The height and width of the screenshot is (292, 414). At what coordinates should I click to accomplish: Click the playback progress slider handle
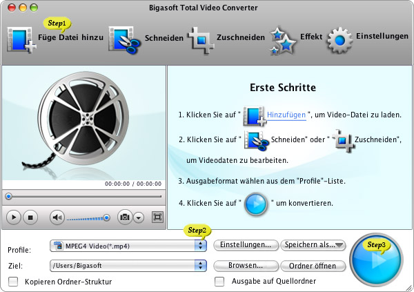tap(9, 196)
